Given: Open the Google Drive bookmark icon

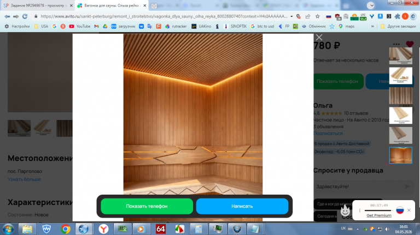Looking at the screenshot, I should [105, 26].
